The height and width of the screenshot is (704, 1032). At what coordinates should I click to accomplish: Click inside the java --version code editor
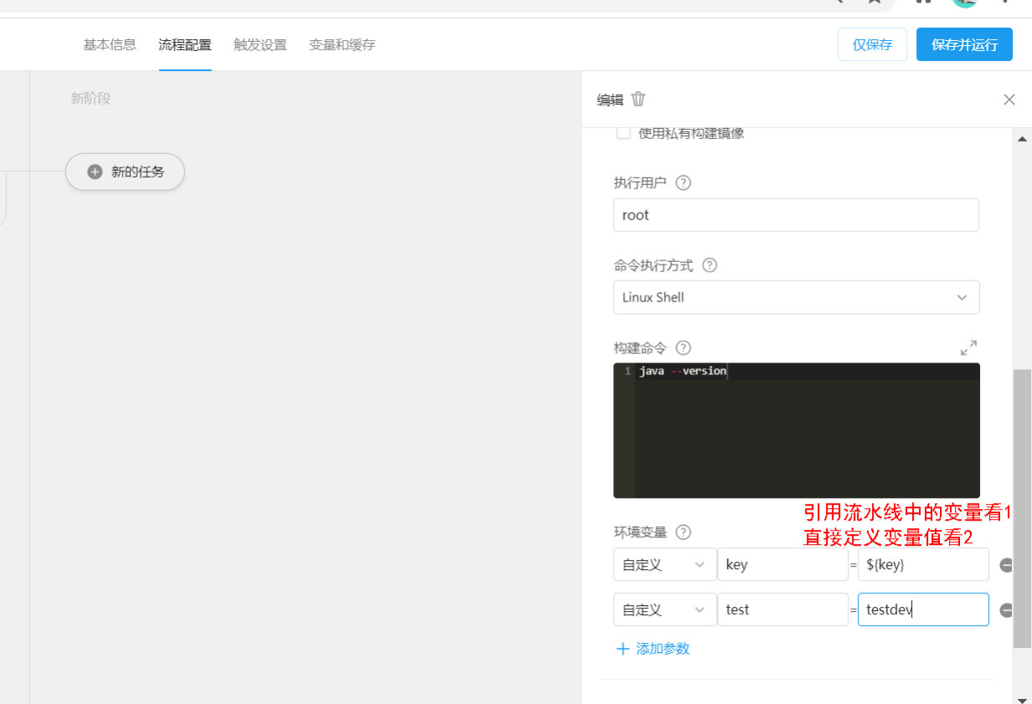pos(797,430)
